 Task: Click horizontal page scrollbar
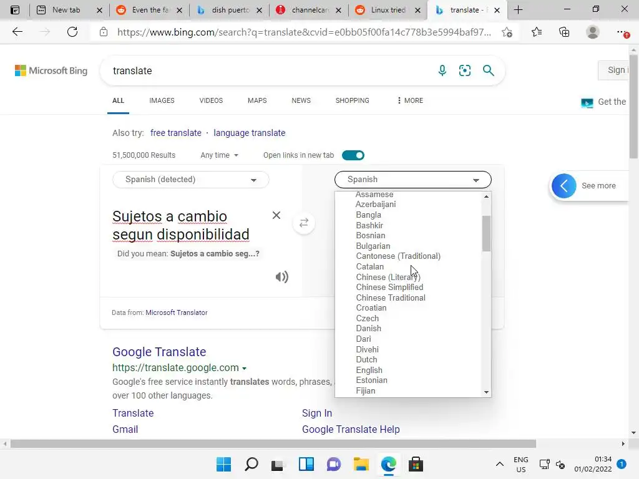pos(273,443)
